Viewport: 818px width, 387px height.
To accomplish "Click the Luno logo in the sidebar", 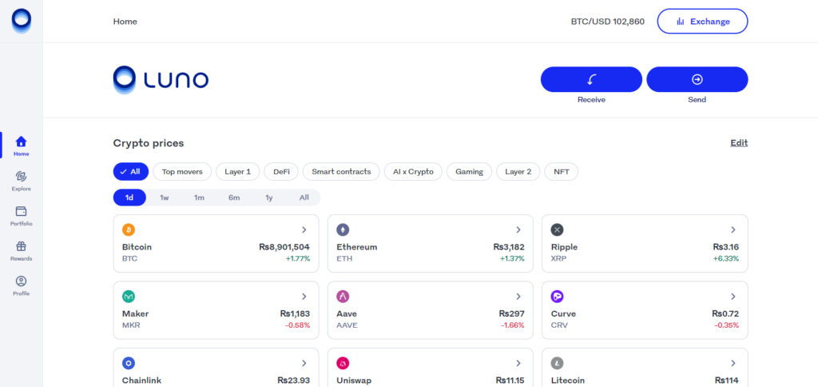I will click(22, 21).
